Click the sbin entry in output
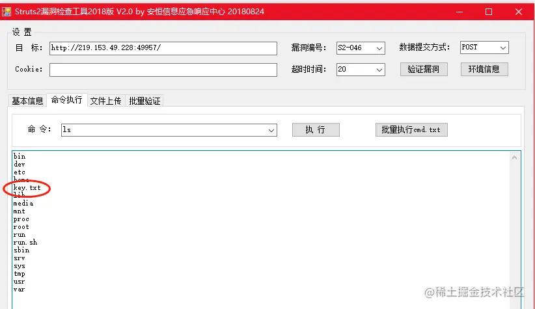The height and width of the screenshot is (309, 535). point(21,250)
